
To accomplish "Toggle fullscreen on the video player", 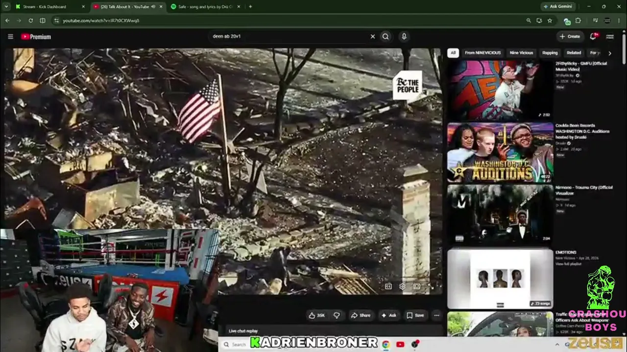I will [x=431, y=286].
